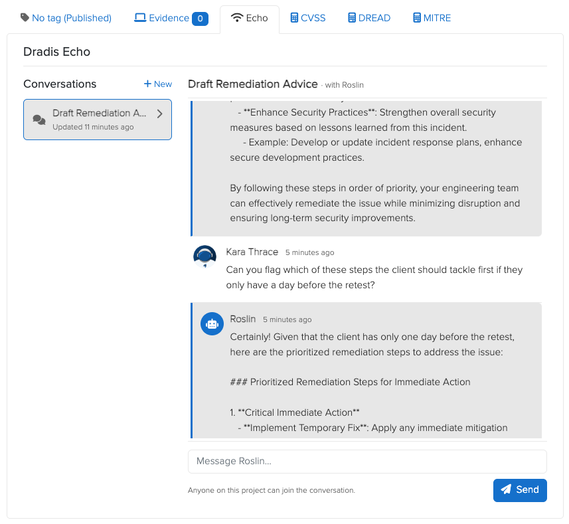This screenshot has width=569, height=524.
Task: Click the Dradis Echo heading
Action: (x=56, y=52)
